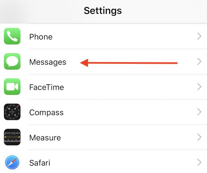
Task: Tap the FaceTime video camera icon
Action: pos(12,87)
